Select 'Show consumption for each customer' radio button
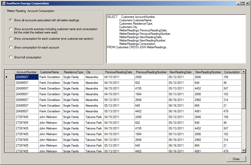 pos(11,39)
